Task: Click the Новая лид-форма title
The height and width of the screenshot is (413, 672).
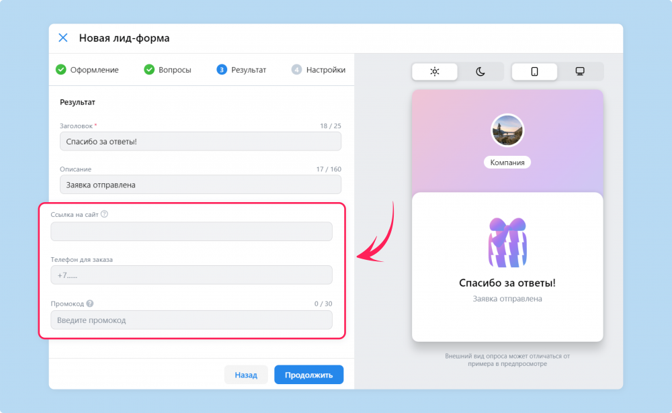Action: tap(124, 38)
